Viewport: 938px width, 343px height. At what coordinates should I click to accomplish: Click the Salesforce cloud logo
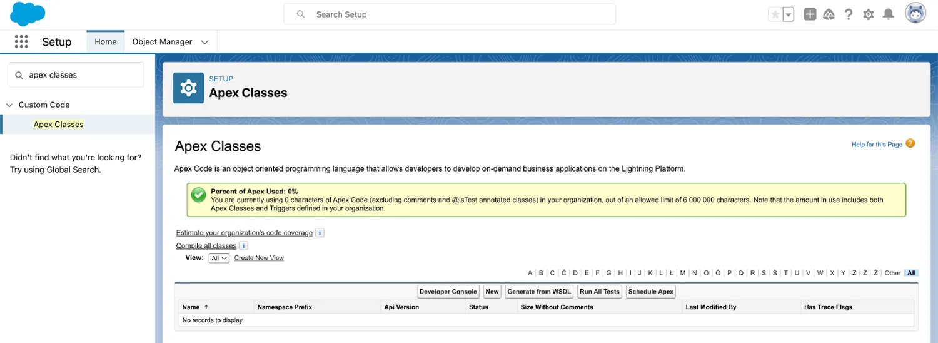[28, 14]
